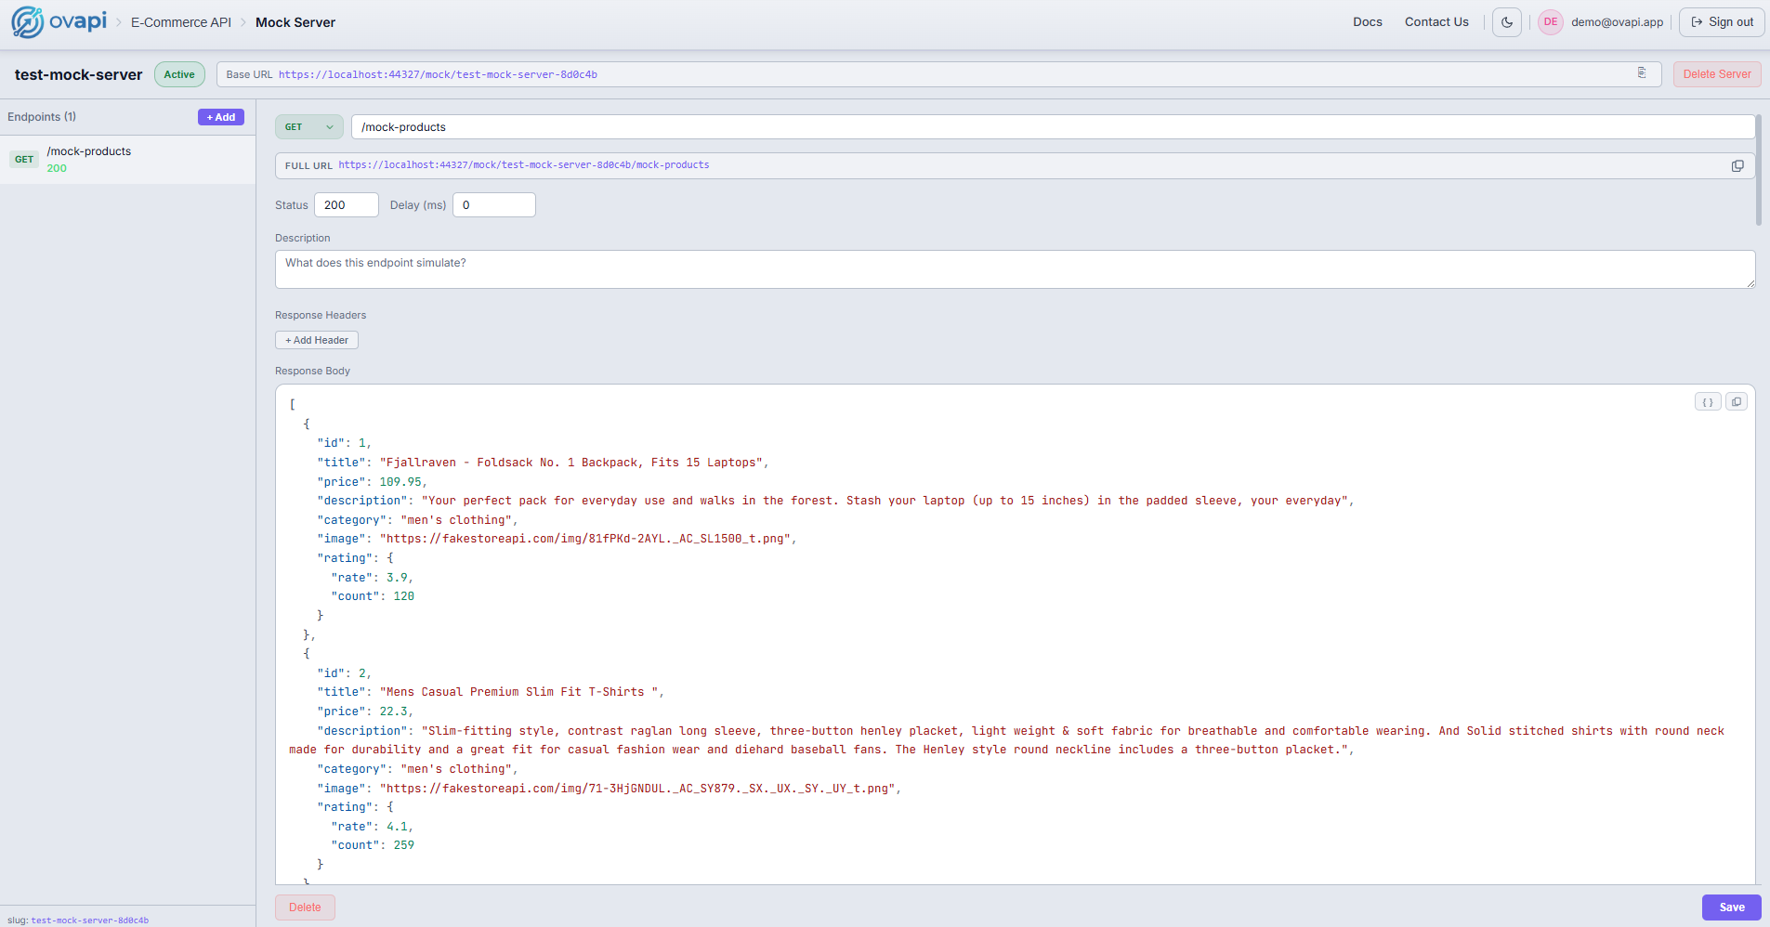The width and height of the screenshot is (1770, 927).
Task: Click the ovapi logo
Action: [x=58, y=21]
